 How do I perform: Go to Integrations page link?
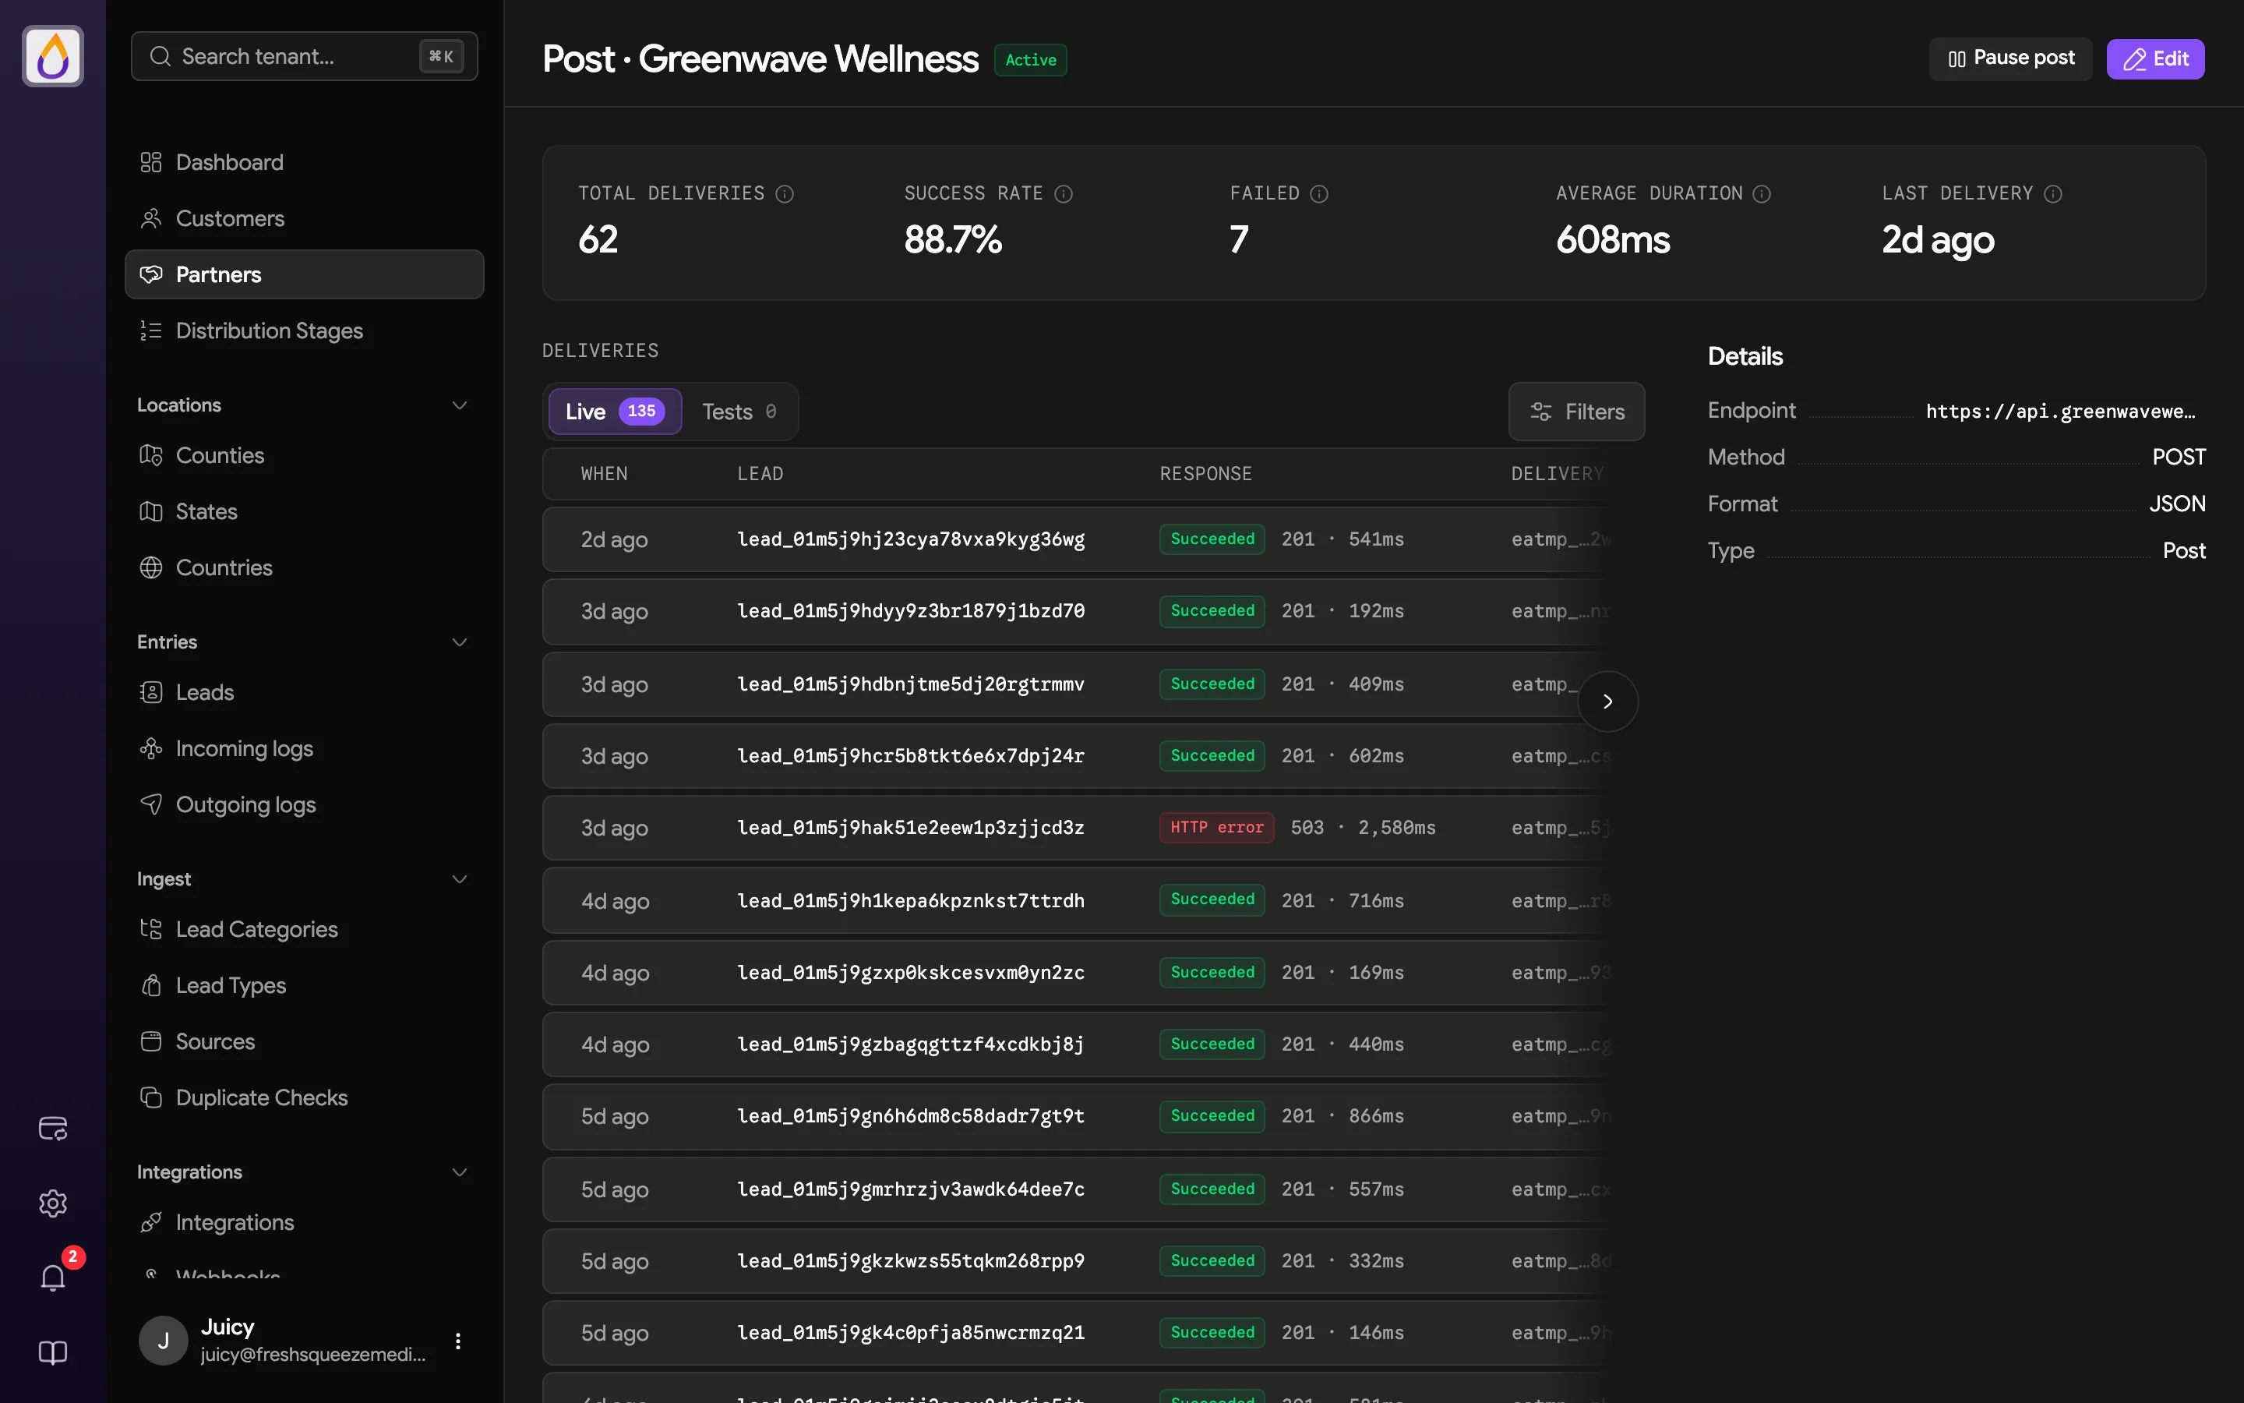click(x=304, y=1223)
